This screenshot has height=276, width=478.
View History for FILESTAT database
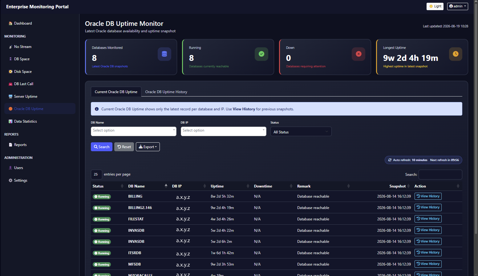[x=428, y=219]
